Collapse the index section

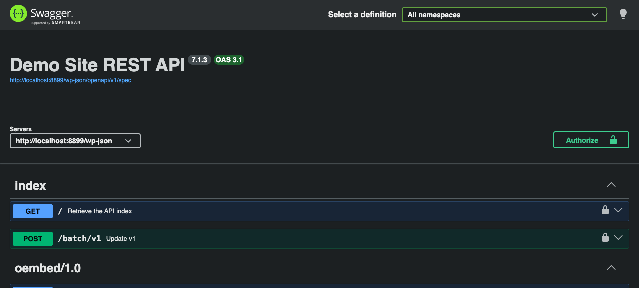point(611,185)
